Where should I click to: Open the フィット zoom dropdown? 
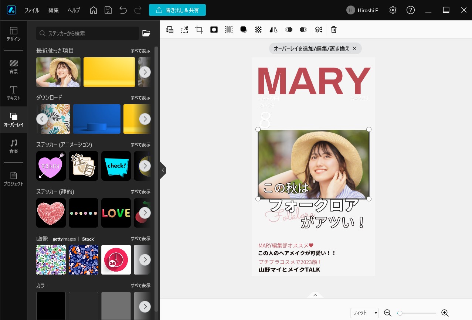(364, 313)
